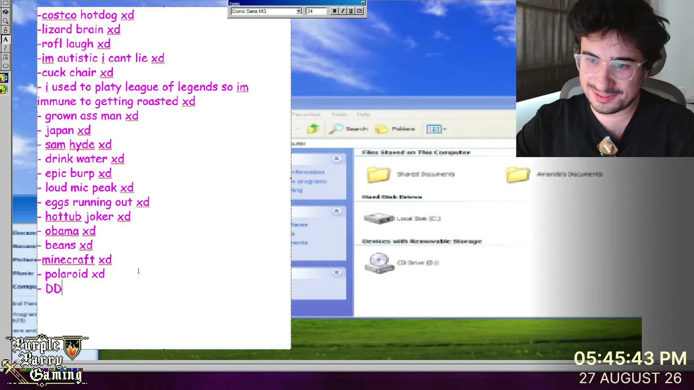694x390 pixels.
Task: Collapse the bottom Explorer sidebar panel
Action: [x=337, y=272]
